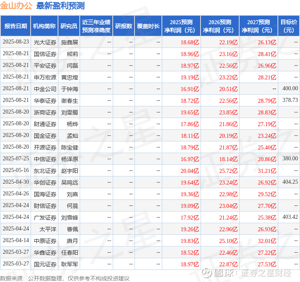This screenshot has width=300, height=282.
Task: Select the 平安证券 institution cell
Action: click(45, 66)
